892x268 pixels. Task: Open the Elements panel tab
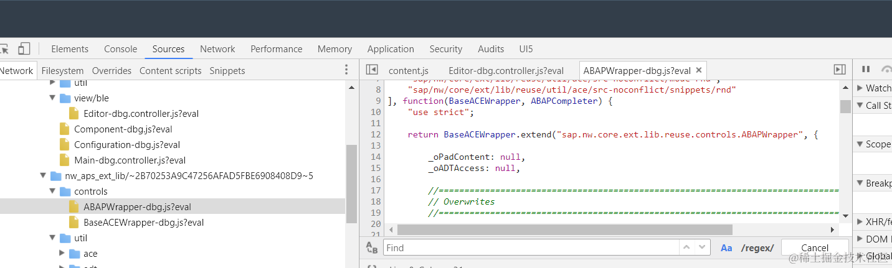(x=70, y=49)
